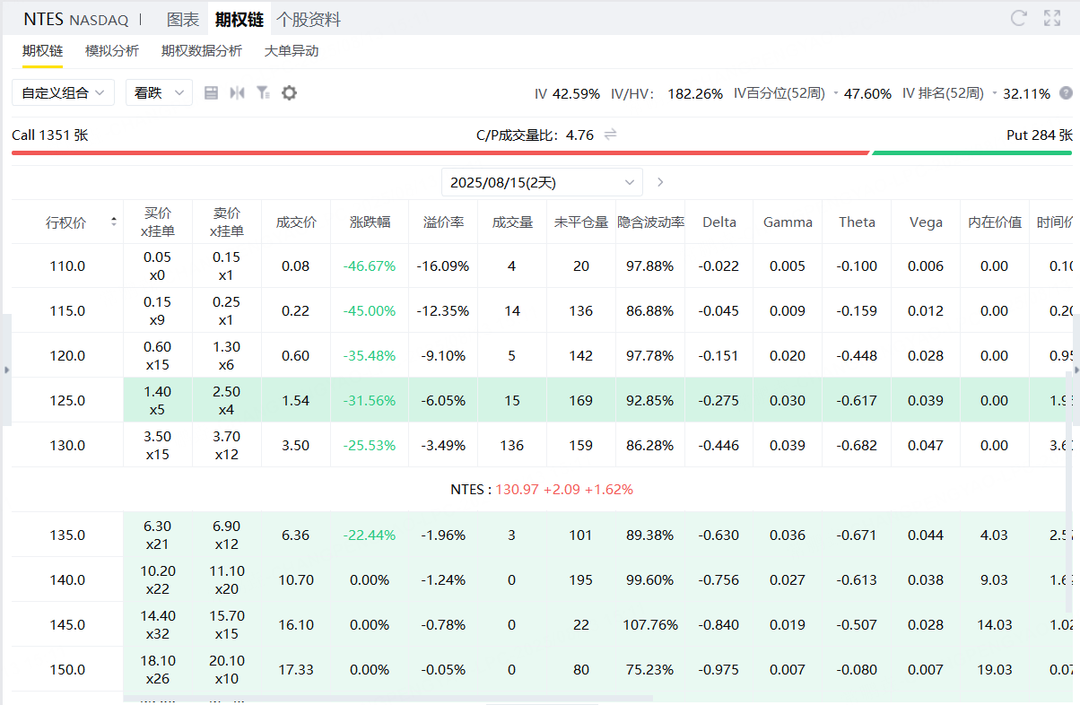Click the fullscreen expand icon
Image resolution: width=1080 pixels, height=705 pixels.
1052,18
